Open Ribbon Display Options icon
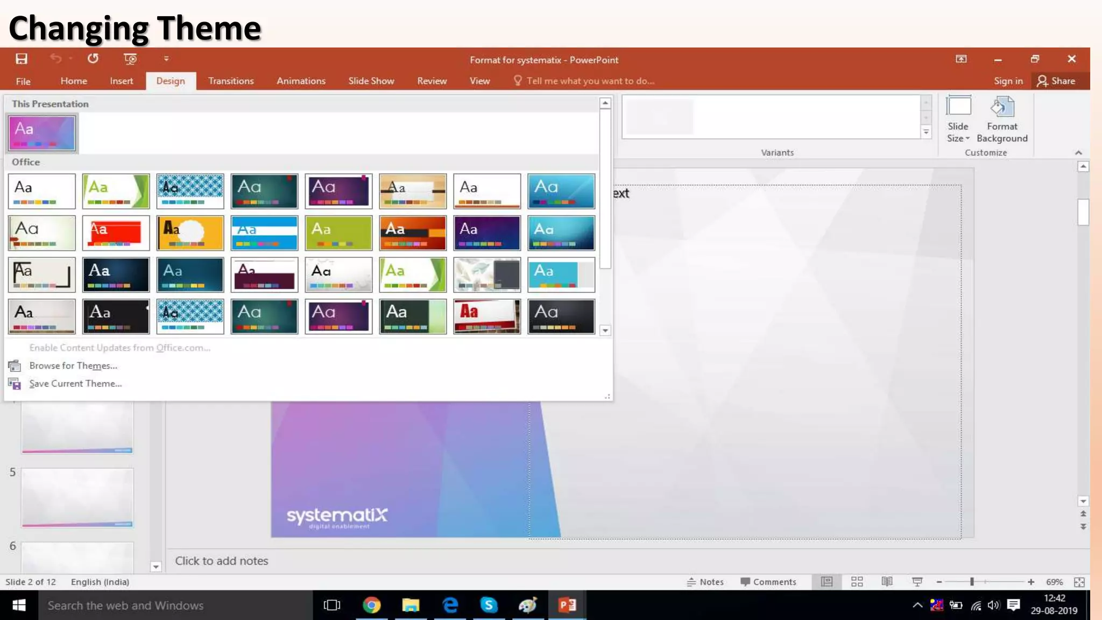 961,59
